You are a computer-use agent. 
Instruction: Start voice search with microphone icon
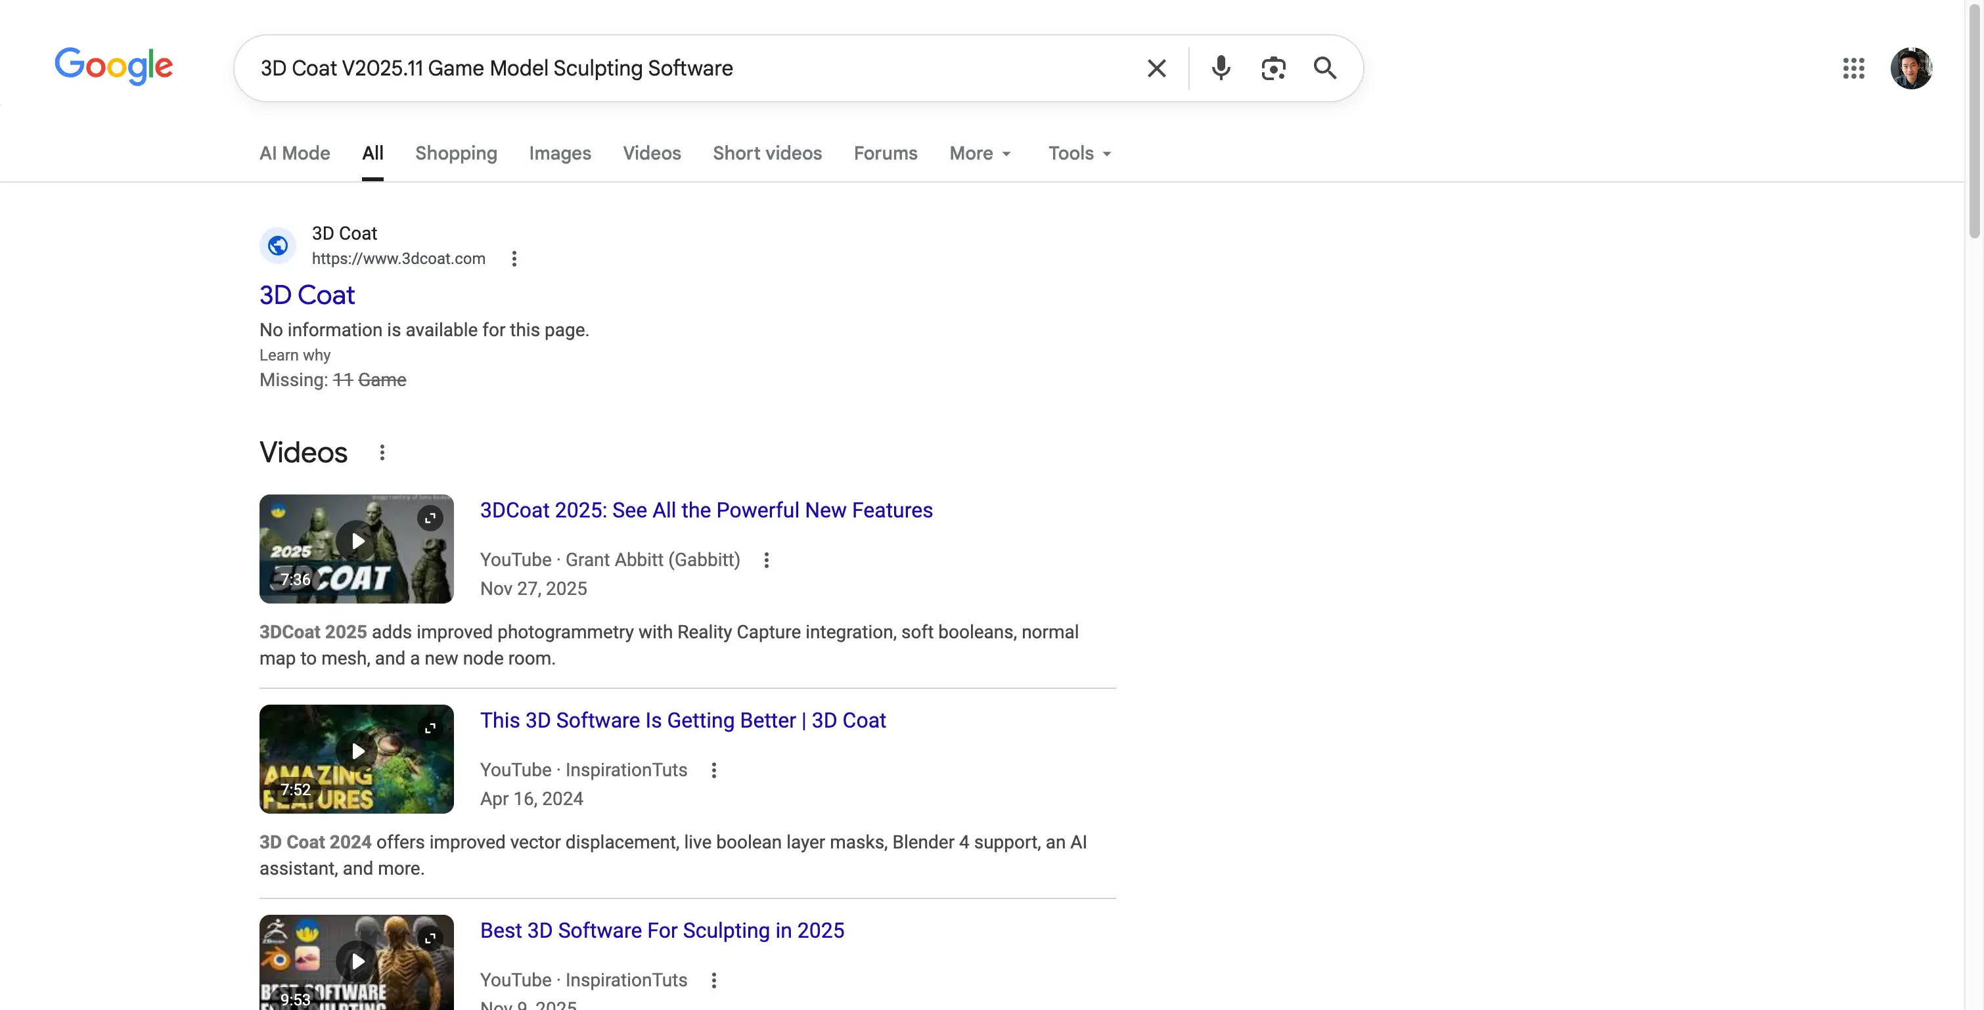pyautogui.click(x=1221, y=68)
